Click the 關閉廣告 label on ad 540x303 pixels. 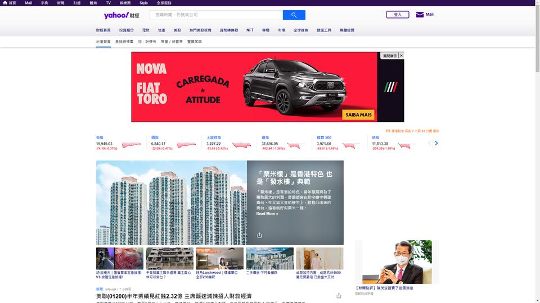pos(389,56)
